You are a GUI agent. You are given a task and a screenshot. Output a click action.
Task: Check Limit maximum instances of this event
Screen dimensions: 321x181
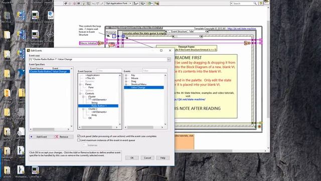coord(79,140)
